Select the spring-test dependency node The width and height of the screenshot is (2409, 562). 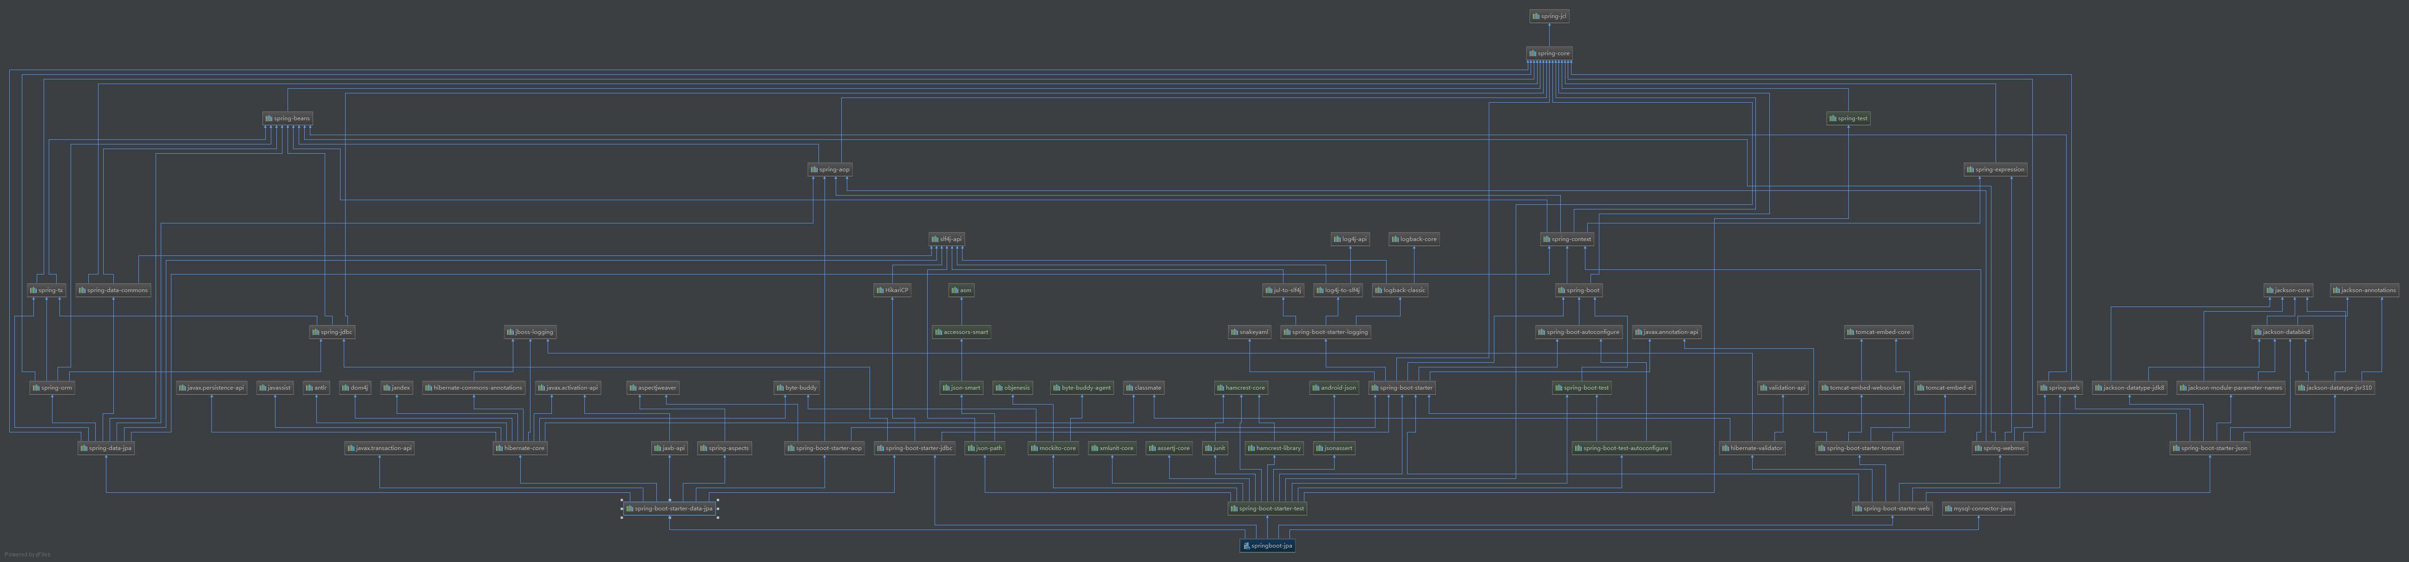coord(1848,119)
